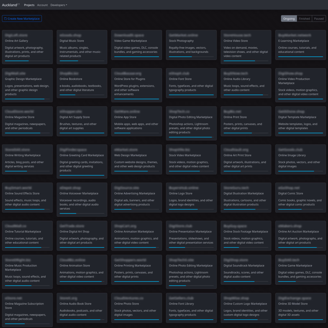Go to the Account page
328x328 pixels.
[x=42, y=5]
